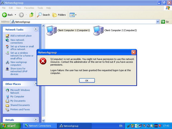
Task: Click the network computers tray icon
Action: [x=140, y=126]
